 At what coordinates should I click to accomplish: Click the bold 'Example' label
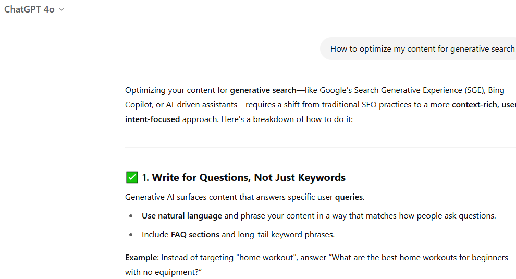point(141,258)
